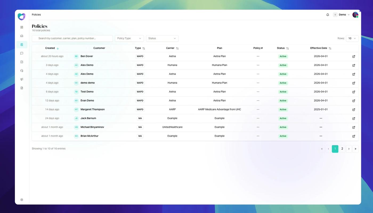Open Ben Dover's policy details via external link icon
This screenshot has width=373, height=213.
point(354,56)
